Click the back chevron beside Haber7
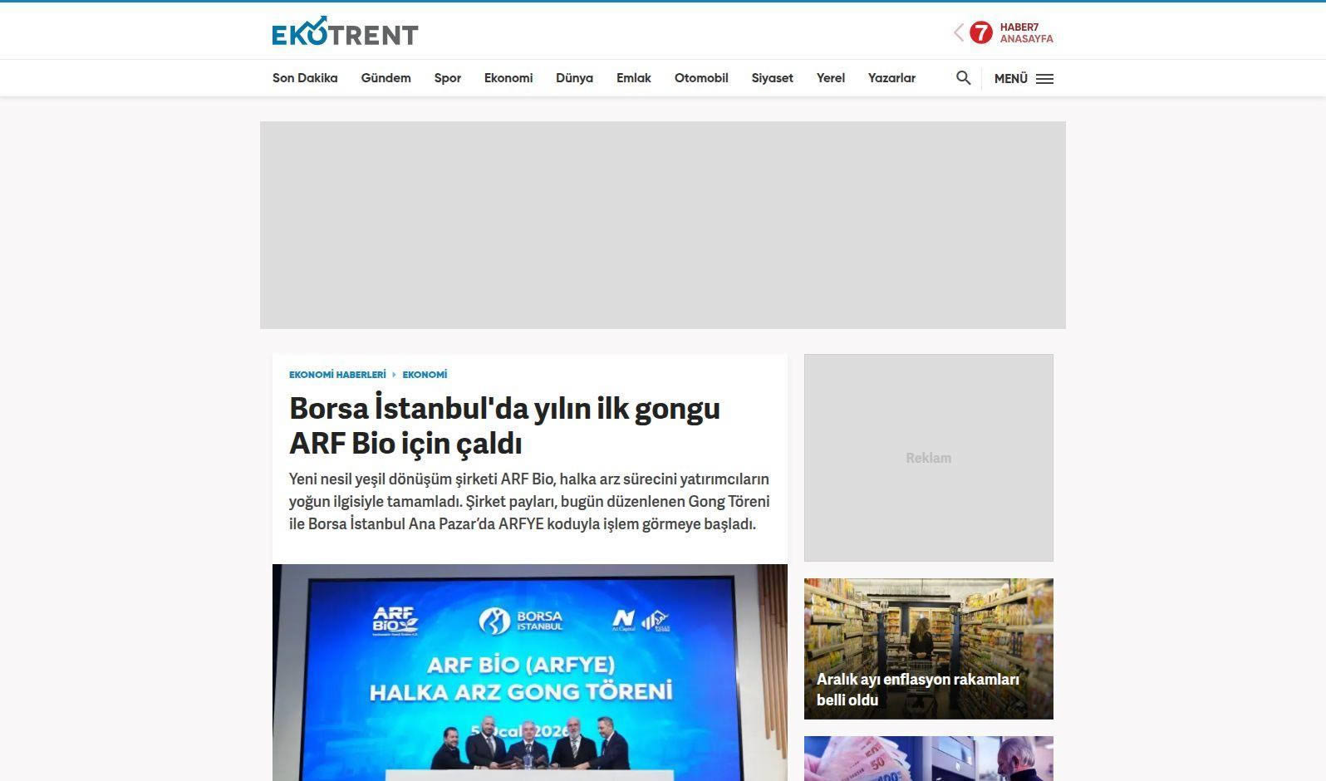The height and width of the screenshot is (781, 1326). tap(958, 32)
